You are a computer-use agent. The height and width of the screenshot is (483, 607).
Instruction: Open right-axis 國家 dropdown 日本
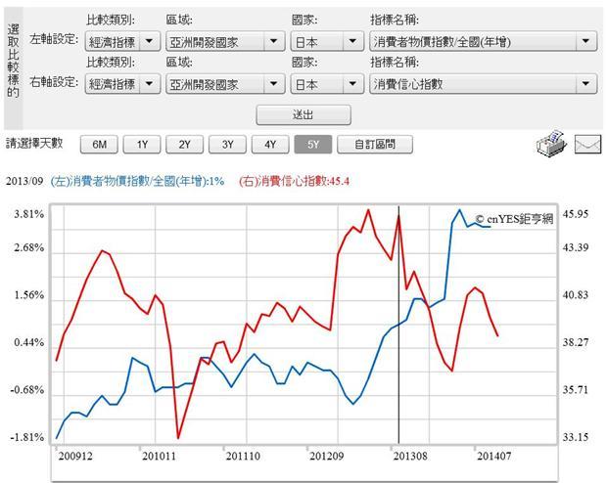pyautogui.click(x=327, y=84)
